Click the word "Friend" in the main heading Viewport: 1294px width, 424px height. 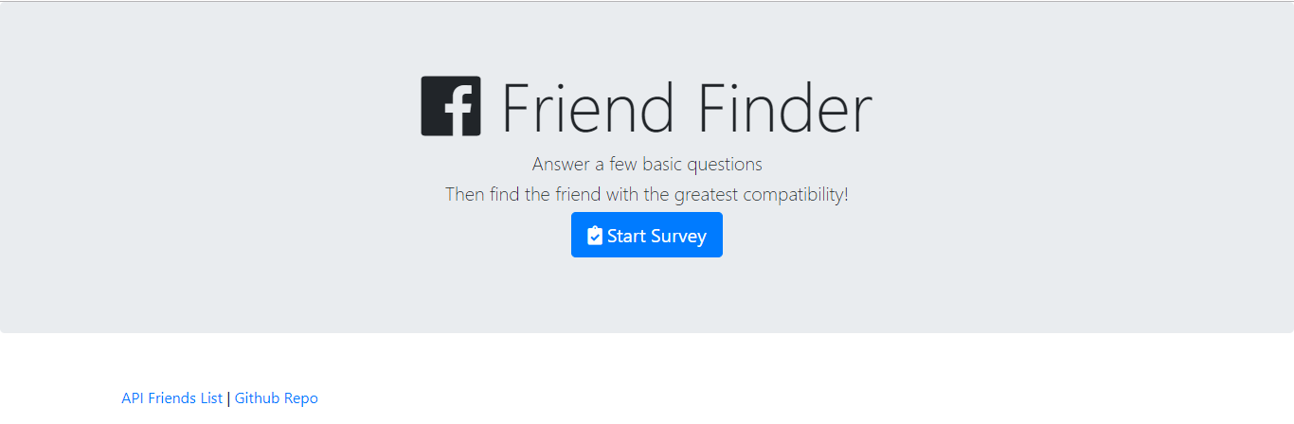[587, 108]
